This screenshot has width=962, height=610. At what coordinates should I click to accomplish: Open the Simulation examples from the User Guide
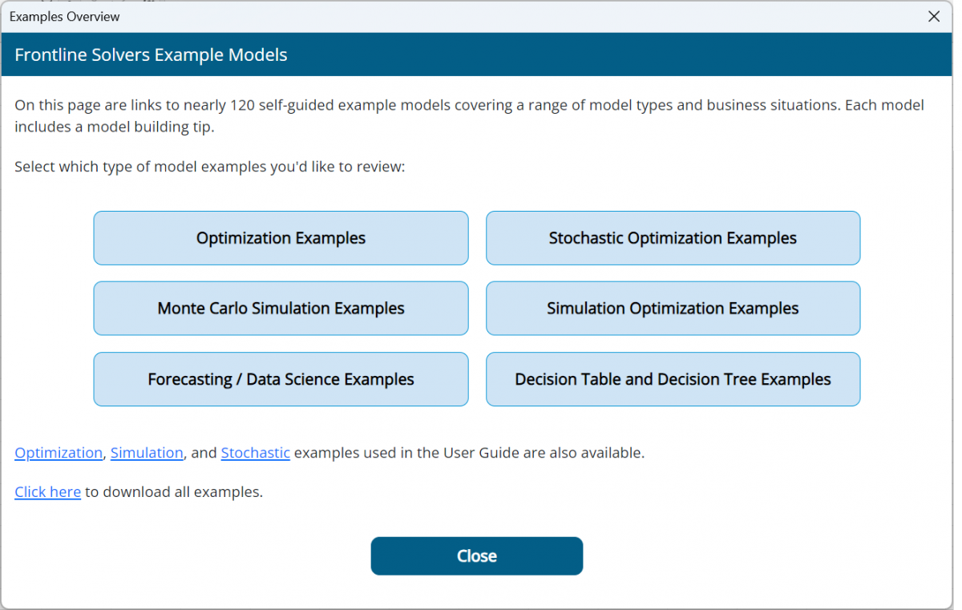click(147, 452)
